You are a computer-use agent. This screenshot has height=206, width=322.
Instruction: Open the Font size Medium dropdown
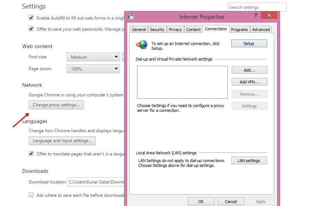(x=93, y=57)
